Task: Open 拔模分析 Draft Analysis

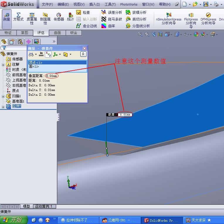Action: [136, 12]
